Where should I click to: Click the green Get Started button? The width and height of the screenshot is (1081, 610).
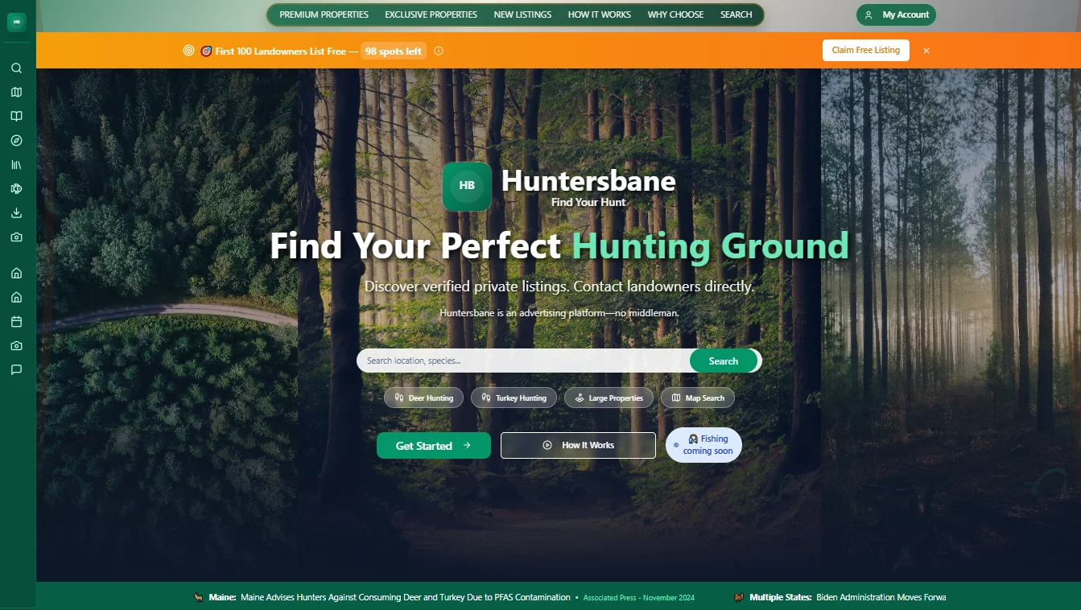[x=434, y=445]
